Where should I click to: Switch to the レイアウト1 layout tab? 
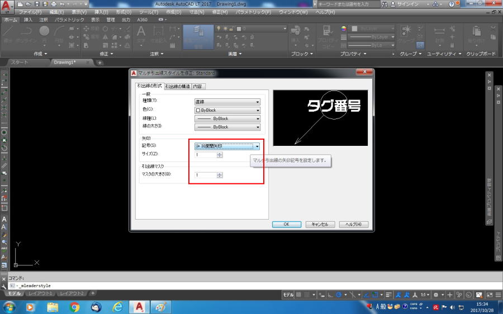click(40, 293)
